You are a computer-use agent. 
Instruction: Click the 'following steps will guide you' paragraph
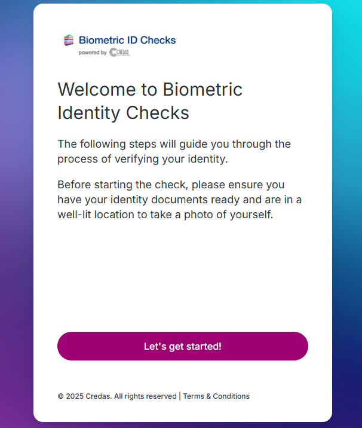tap(174, 151)
